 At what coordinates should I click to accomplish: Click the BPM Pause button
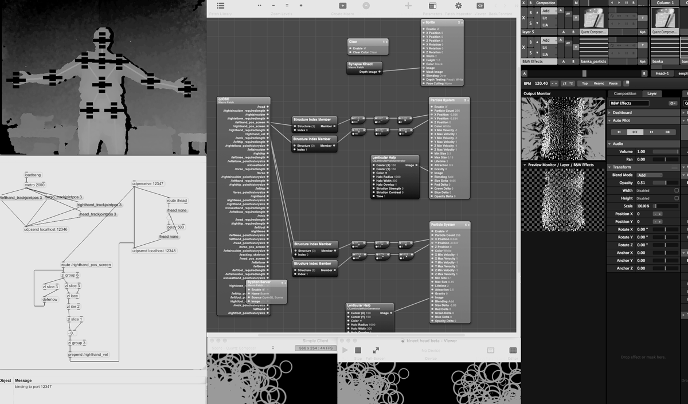click(613, 83)
